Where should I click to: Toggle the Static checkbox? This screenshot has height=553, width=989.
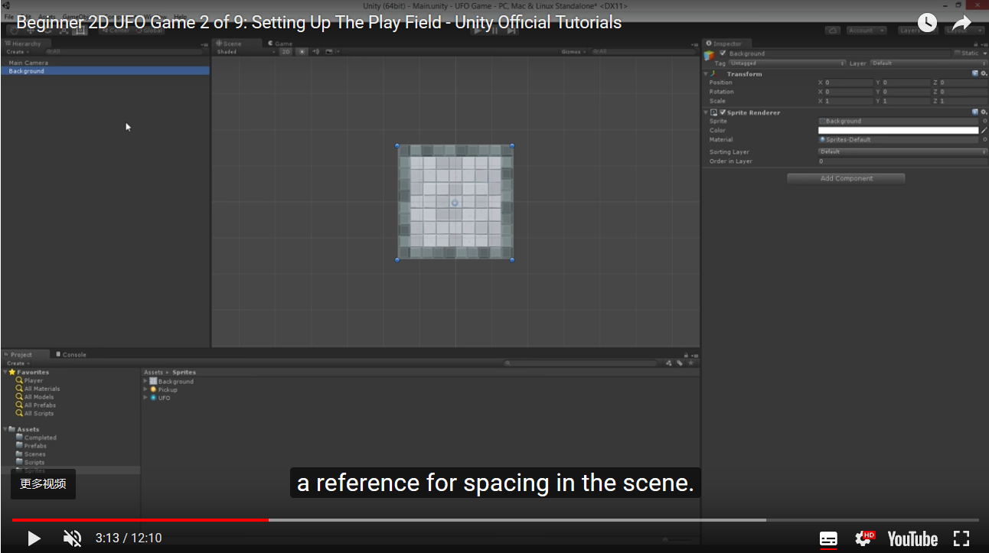[x=956, y=54]
